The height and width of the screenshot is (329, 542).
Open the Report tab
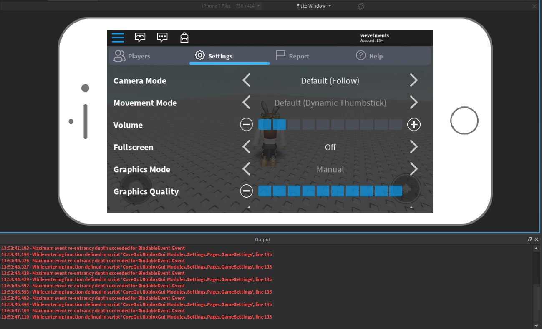pyautogui.click(x=293, y=56)
